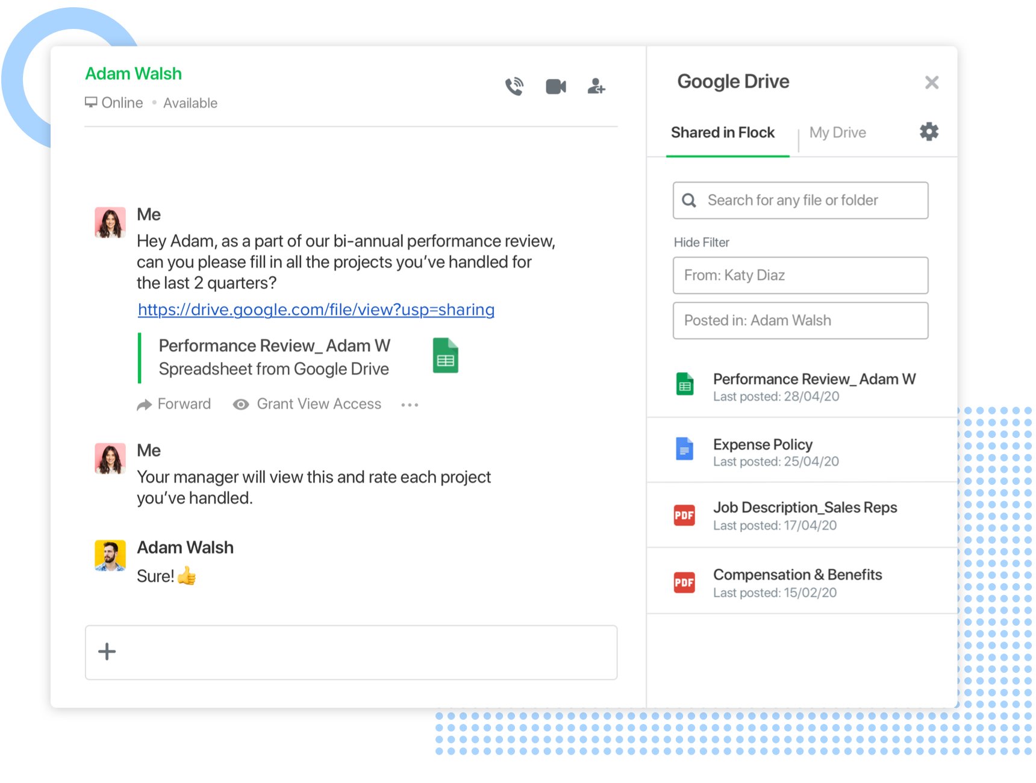Open the Job Description_Sales Reps PDF icon

pyautogui.click(x=684, y=514)
